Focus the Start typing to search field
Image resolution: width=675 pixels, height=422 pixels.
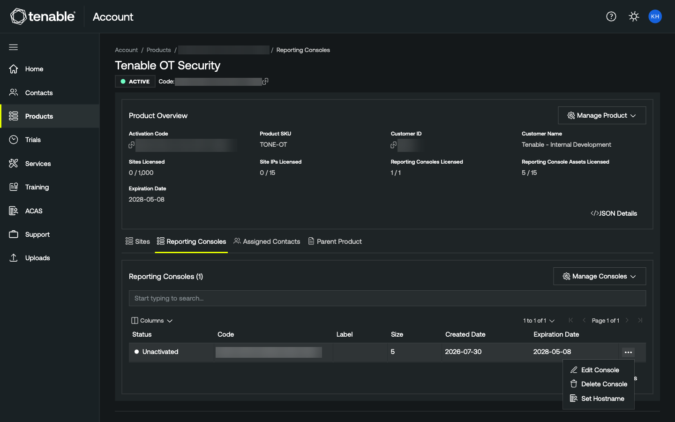[x=387, y=298]
